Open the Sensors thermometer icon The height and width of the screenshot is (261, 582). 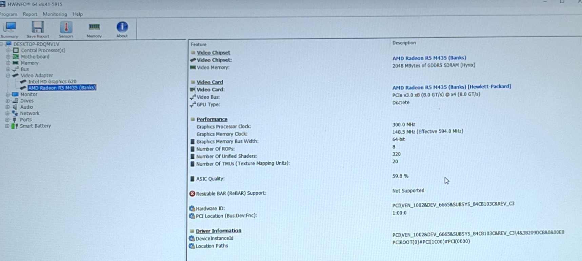(66, 27)
